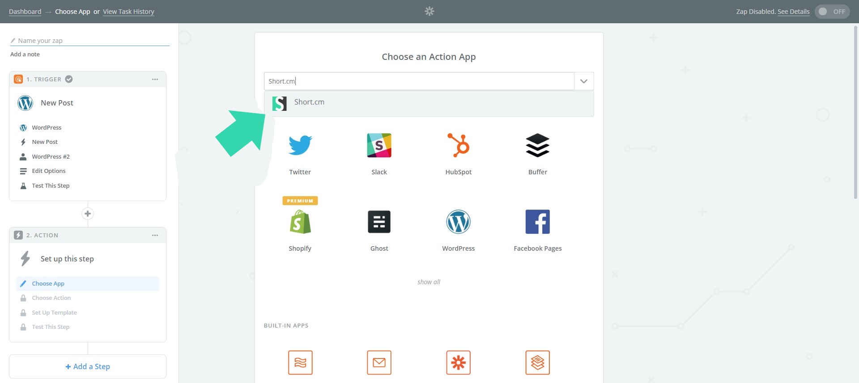Click the Zapier logo in top bar

[x=429, y=12]
